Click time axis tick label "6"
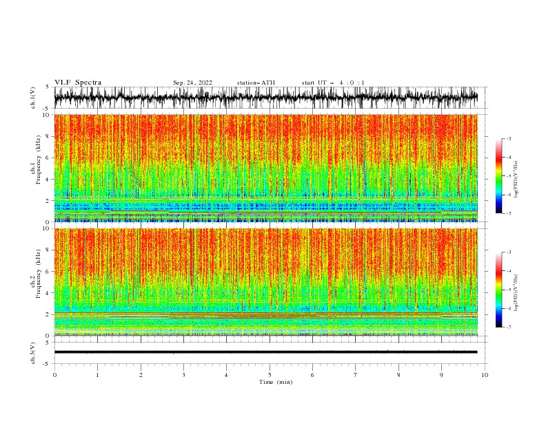This screenshot has height=421, width=546. [x=312, y=375]
